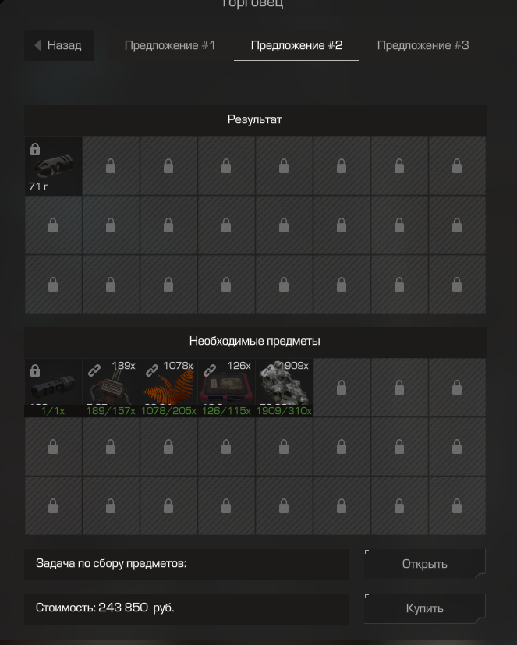Click the lock icon on the result muzzle brake
The width and height of the screenshot is (517, 645).
coord(35,149)
